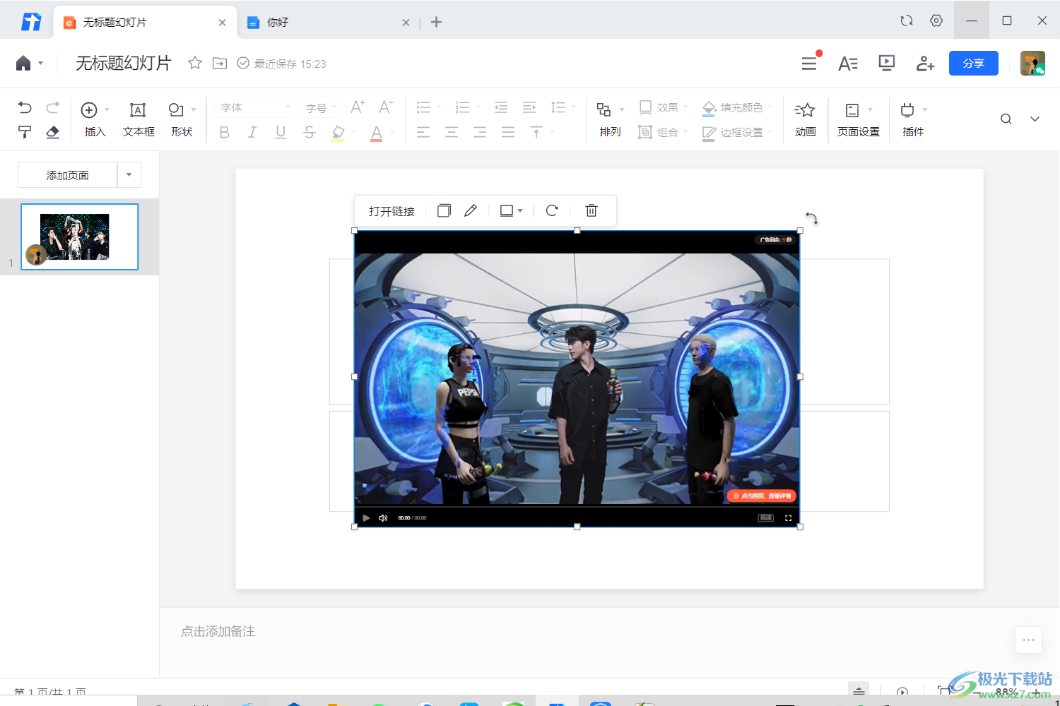Select the format painter icon

(25, 132)
